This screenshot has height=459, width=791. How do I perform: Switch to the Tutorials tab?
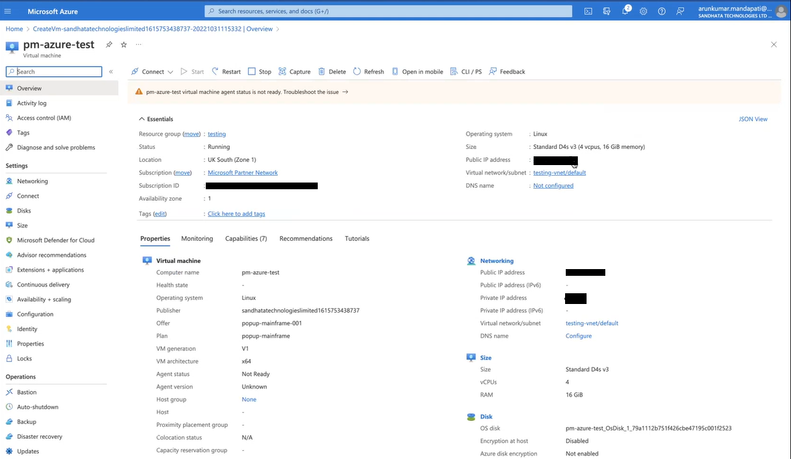pyautogui.click(x=357, y=238)
